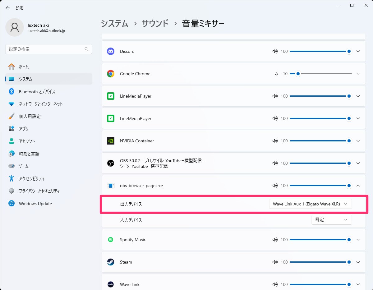Go back with the arrow button
Viewport: 373px width, 290px height.
[x=8, y=8]
